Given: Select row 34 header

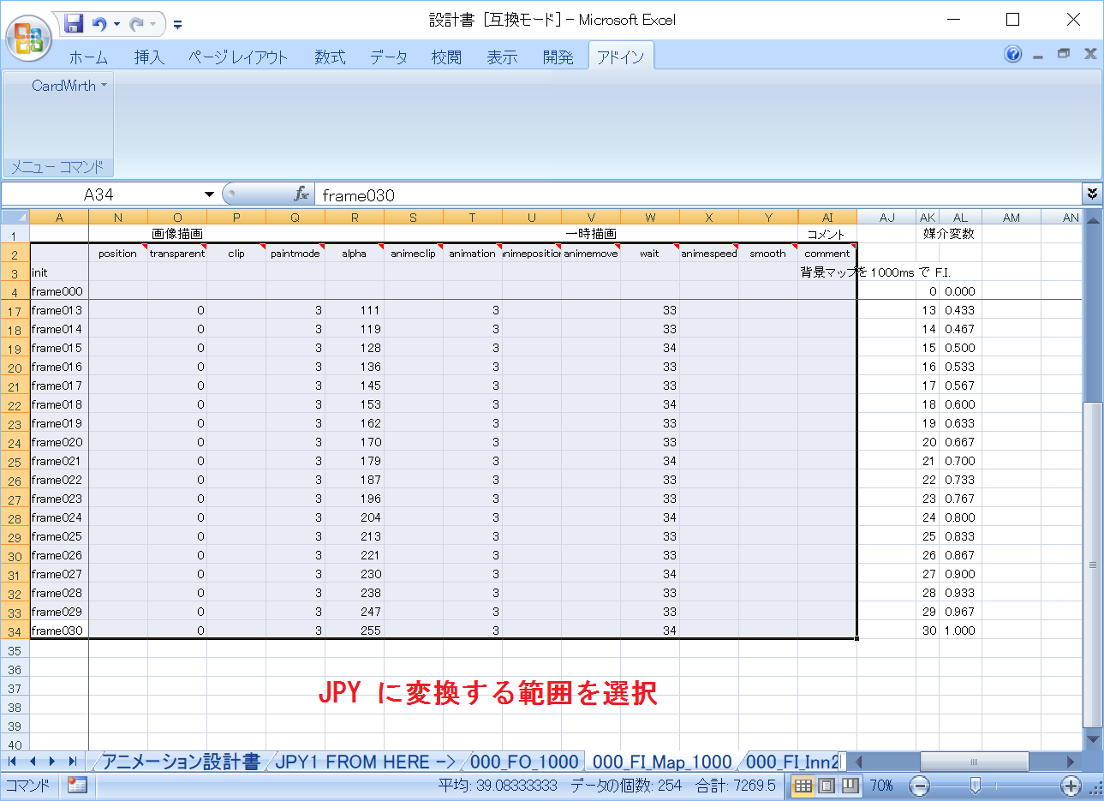Looking at the screenshot, I should pos(15,631).
